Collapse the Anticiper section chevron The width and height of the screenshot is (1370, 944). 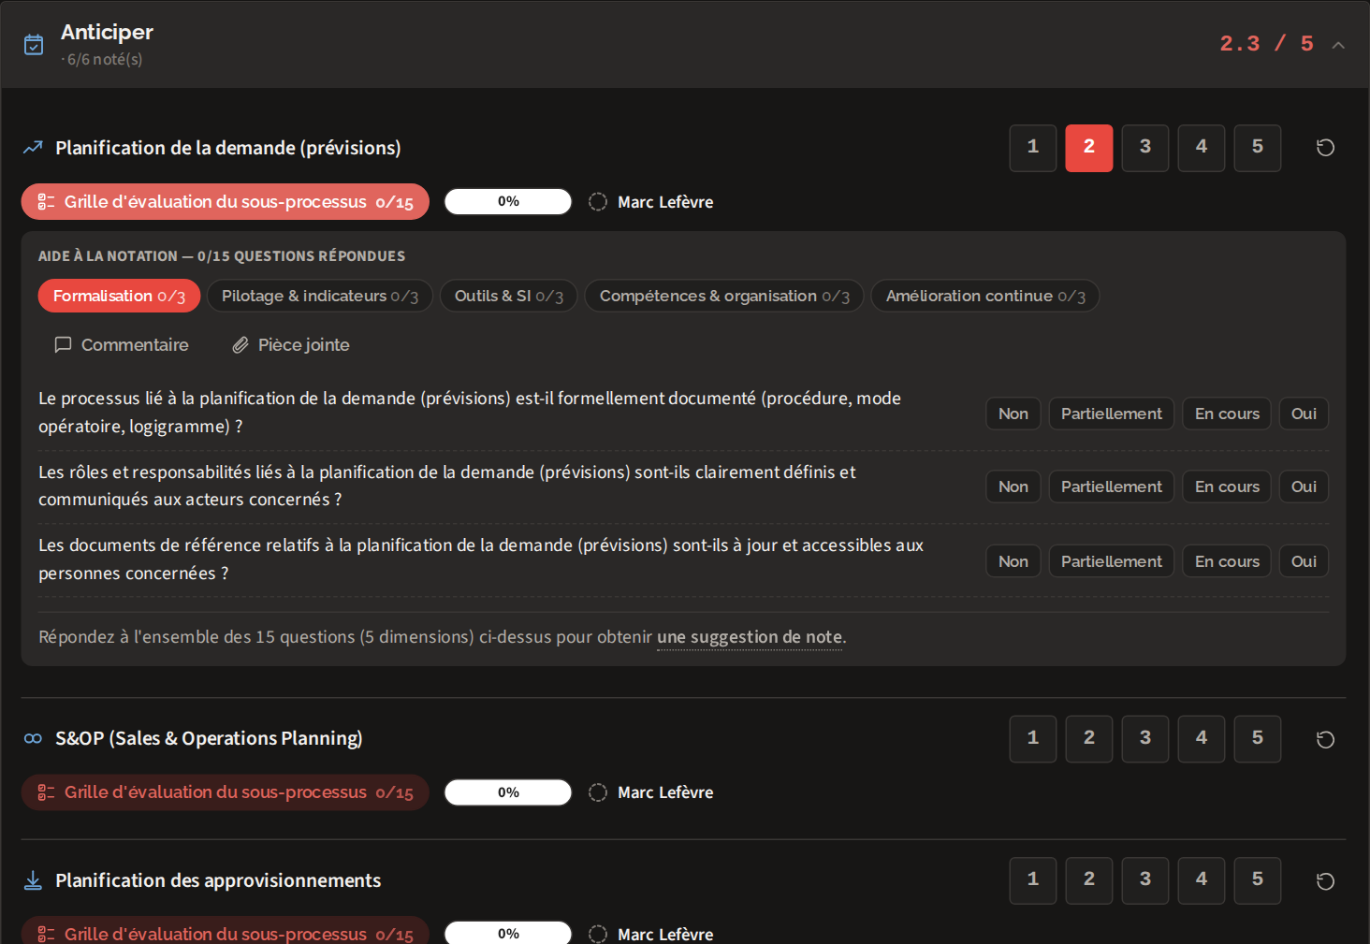1338,45
